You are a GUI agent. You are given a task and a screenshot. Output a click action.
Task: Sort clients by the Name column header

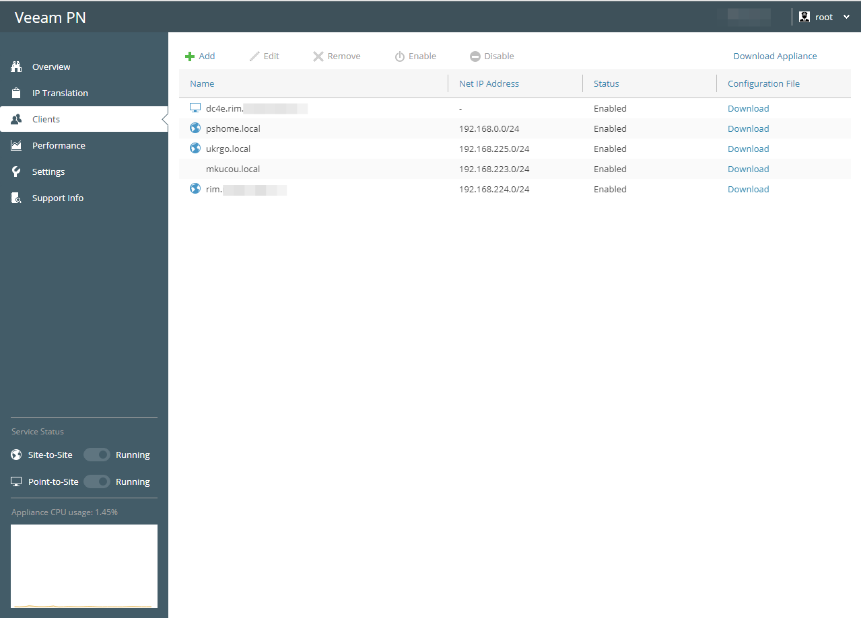[x=202, y=84]
